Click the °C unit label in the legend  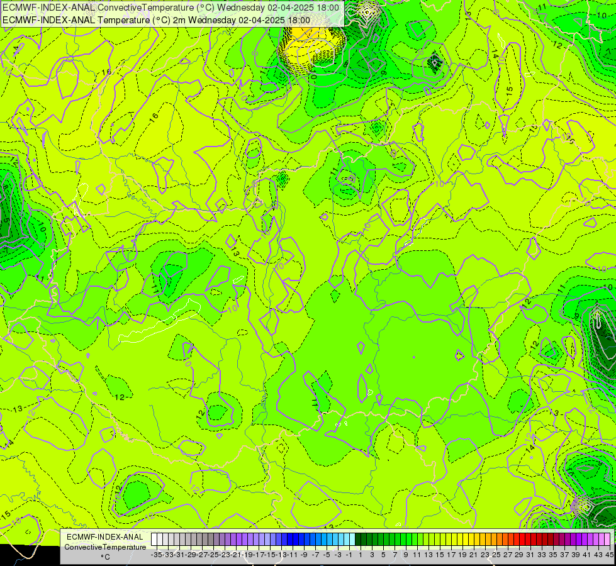point(105,557)
